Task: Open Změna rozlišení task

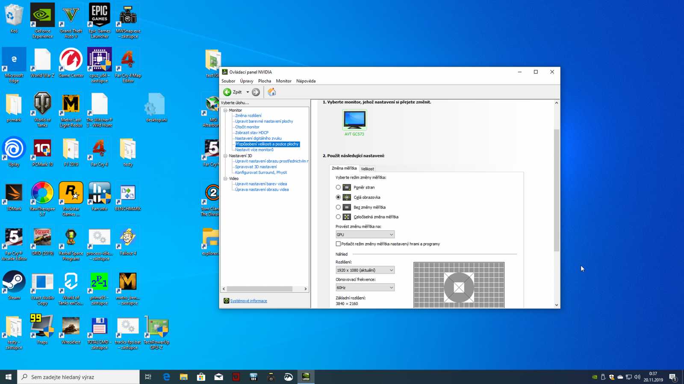Action: click(x=248, y=116)
